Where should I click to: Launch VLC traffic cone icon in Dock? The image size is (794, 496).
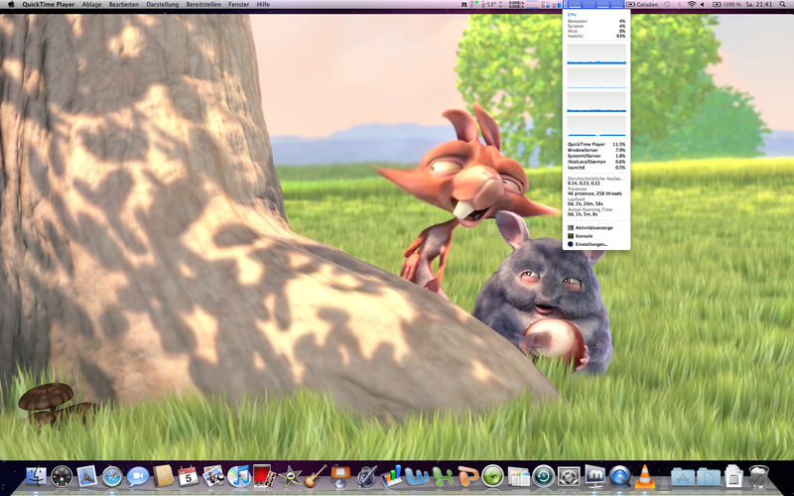tap(645, 476)
